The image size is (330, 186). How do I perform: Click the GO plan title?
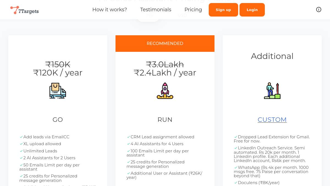(x=58, y=120)
